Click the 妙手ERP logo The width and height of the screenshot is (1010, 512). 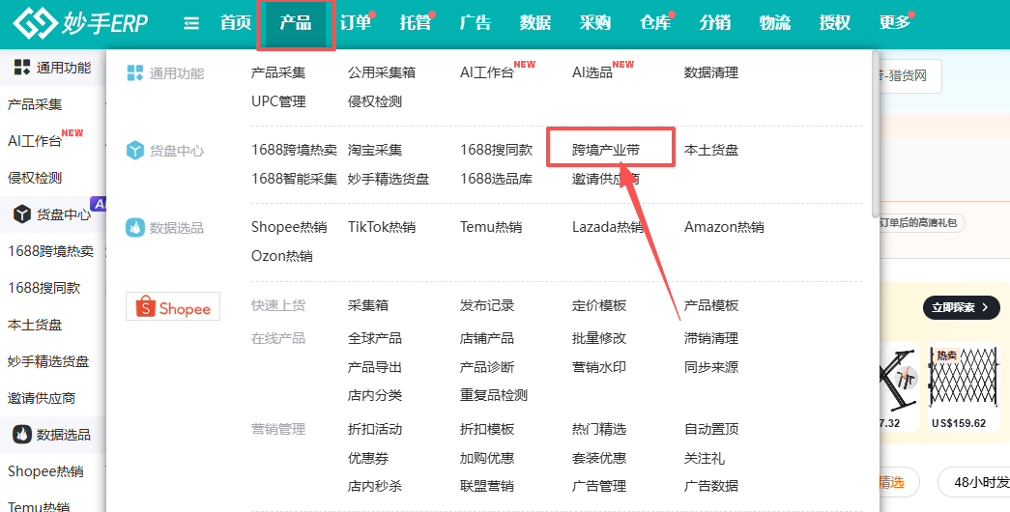(x=80, y=22)
